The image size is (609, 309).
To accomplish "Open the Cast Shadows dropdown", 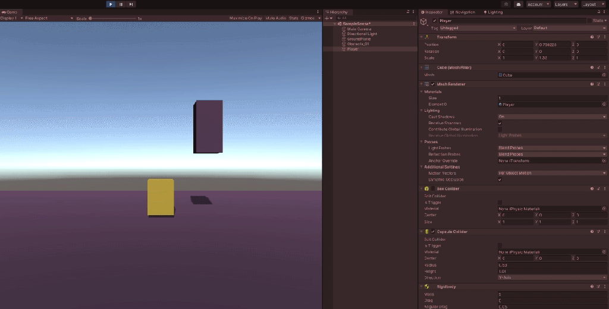I will click(x=552, y=117).
